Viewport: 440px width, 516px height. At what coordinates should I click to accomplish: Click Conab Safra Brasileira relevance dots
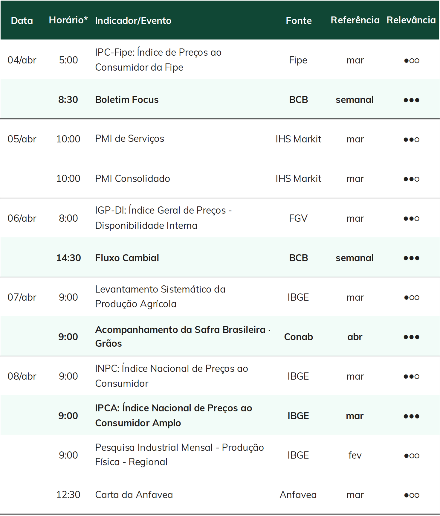pos(411,337)
